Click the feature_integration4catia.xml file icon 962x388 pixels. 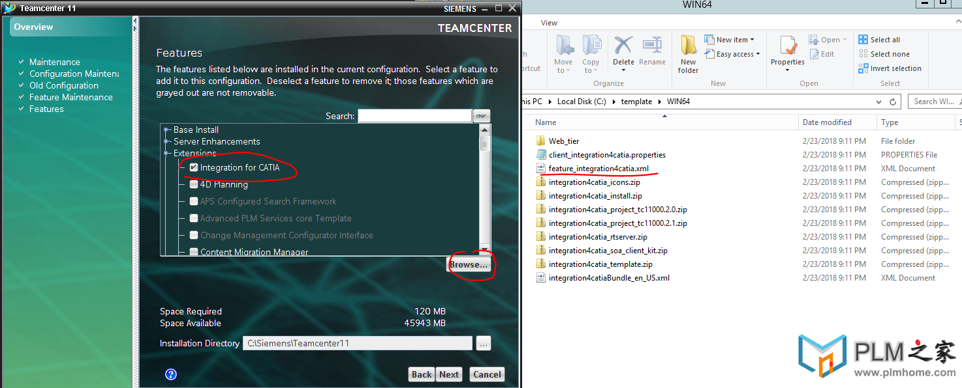540,168
